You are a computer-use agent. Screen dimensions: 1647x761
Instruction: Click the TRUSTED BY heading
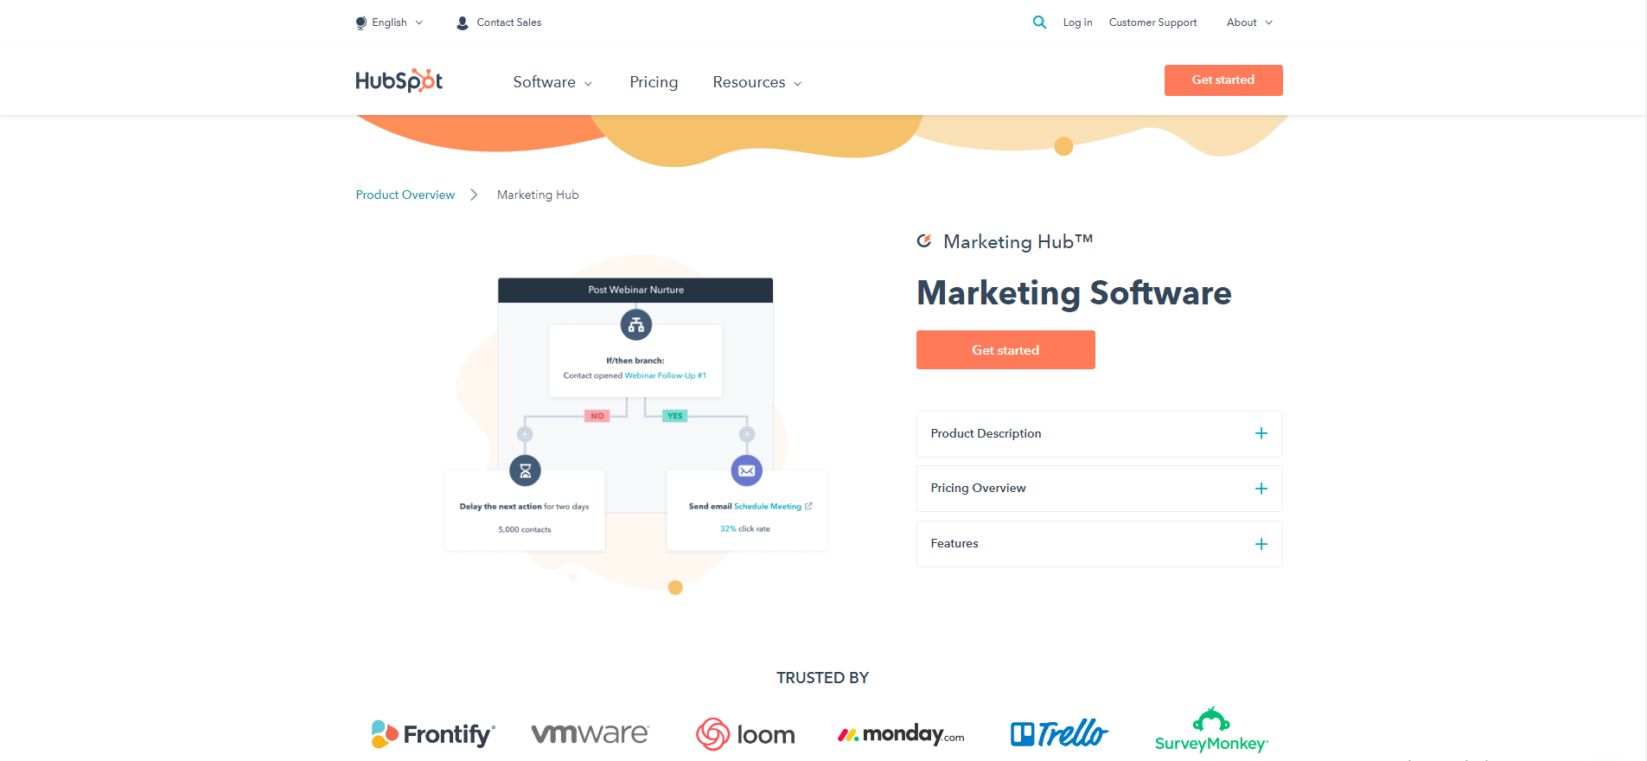tap(822, 678)
